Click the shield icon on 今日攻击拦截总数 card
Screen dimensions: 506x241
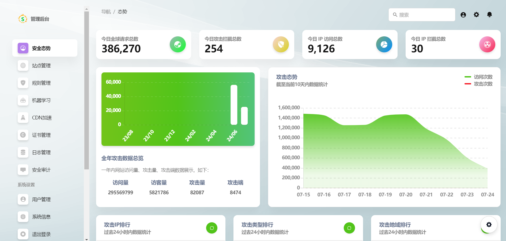point(281,44)
